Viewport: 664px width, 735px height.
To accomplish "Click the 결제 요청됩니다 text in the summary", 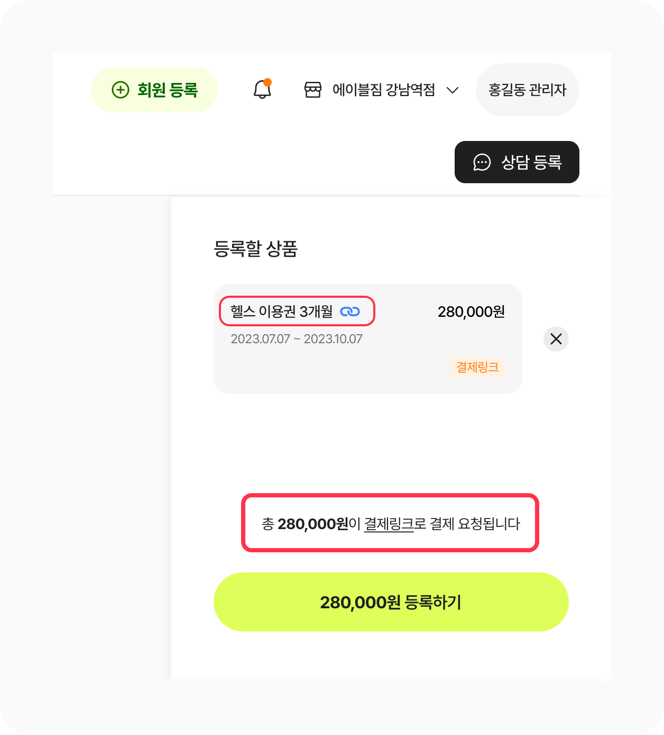I will [x=475, y=524].
